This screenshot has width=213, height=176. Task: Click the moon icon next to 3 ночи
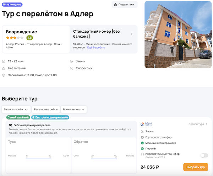tap(72, 61)
